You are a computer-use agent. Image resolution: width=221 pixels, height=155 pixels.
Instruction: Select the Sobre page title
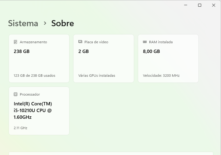62,23
